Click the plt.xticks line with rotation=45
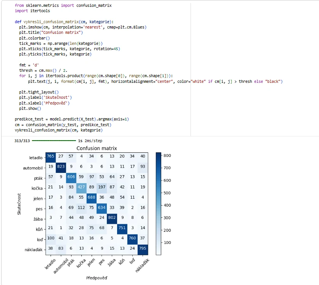The height and width of the screenshot is (285, 319). [70, 49]
